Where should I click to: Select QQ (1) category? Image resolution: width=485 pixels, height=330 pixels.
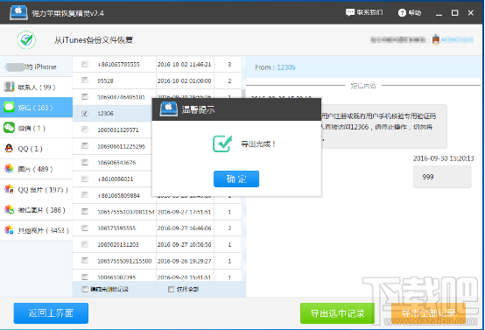click(x=36, y=149)
